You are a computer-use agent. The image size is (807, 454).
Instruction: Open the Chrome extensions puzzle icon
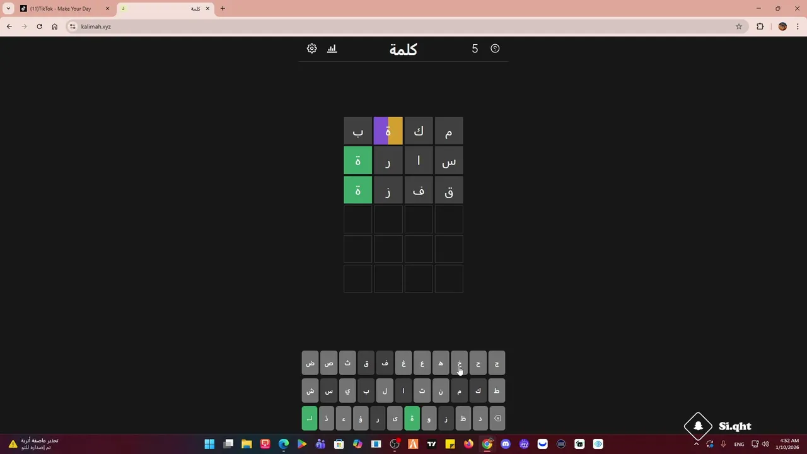coord(760,26)
